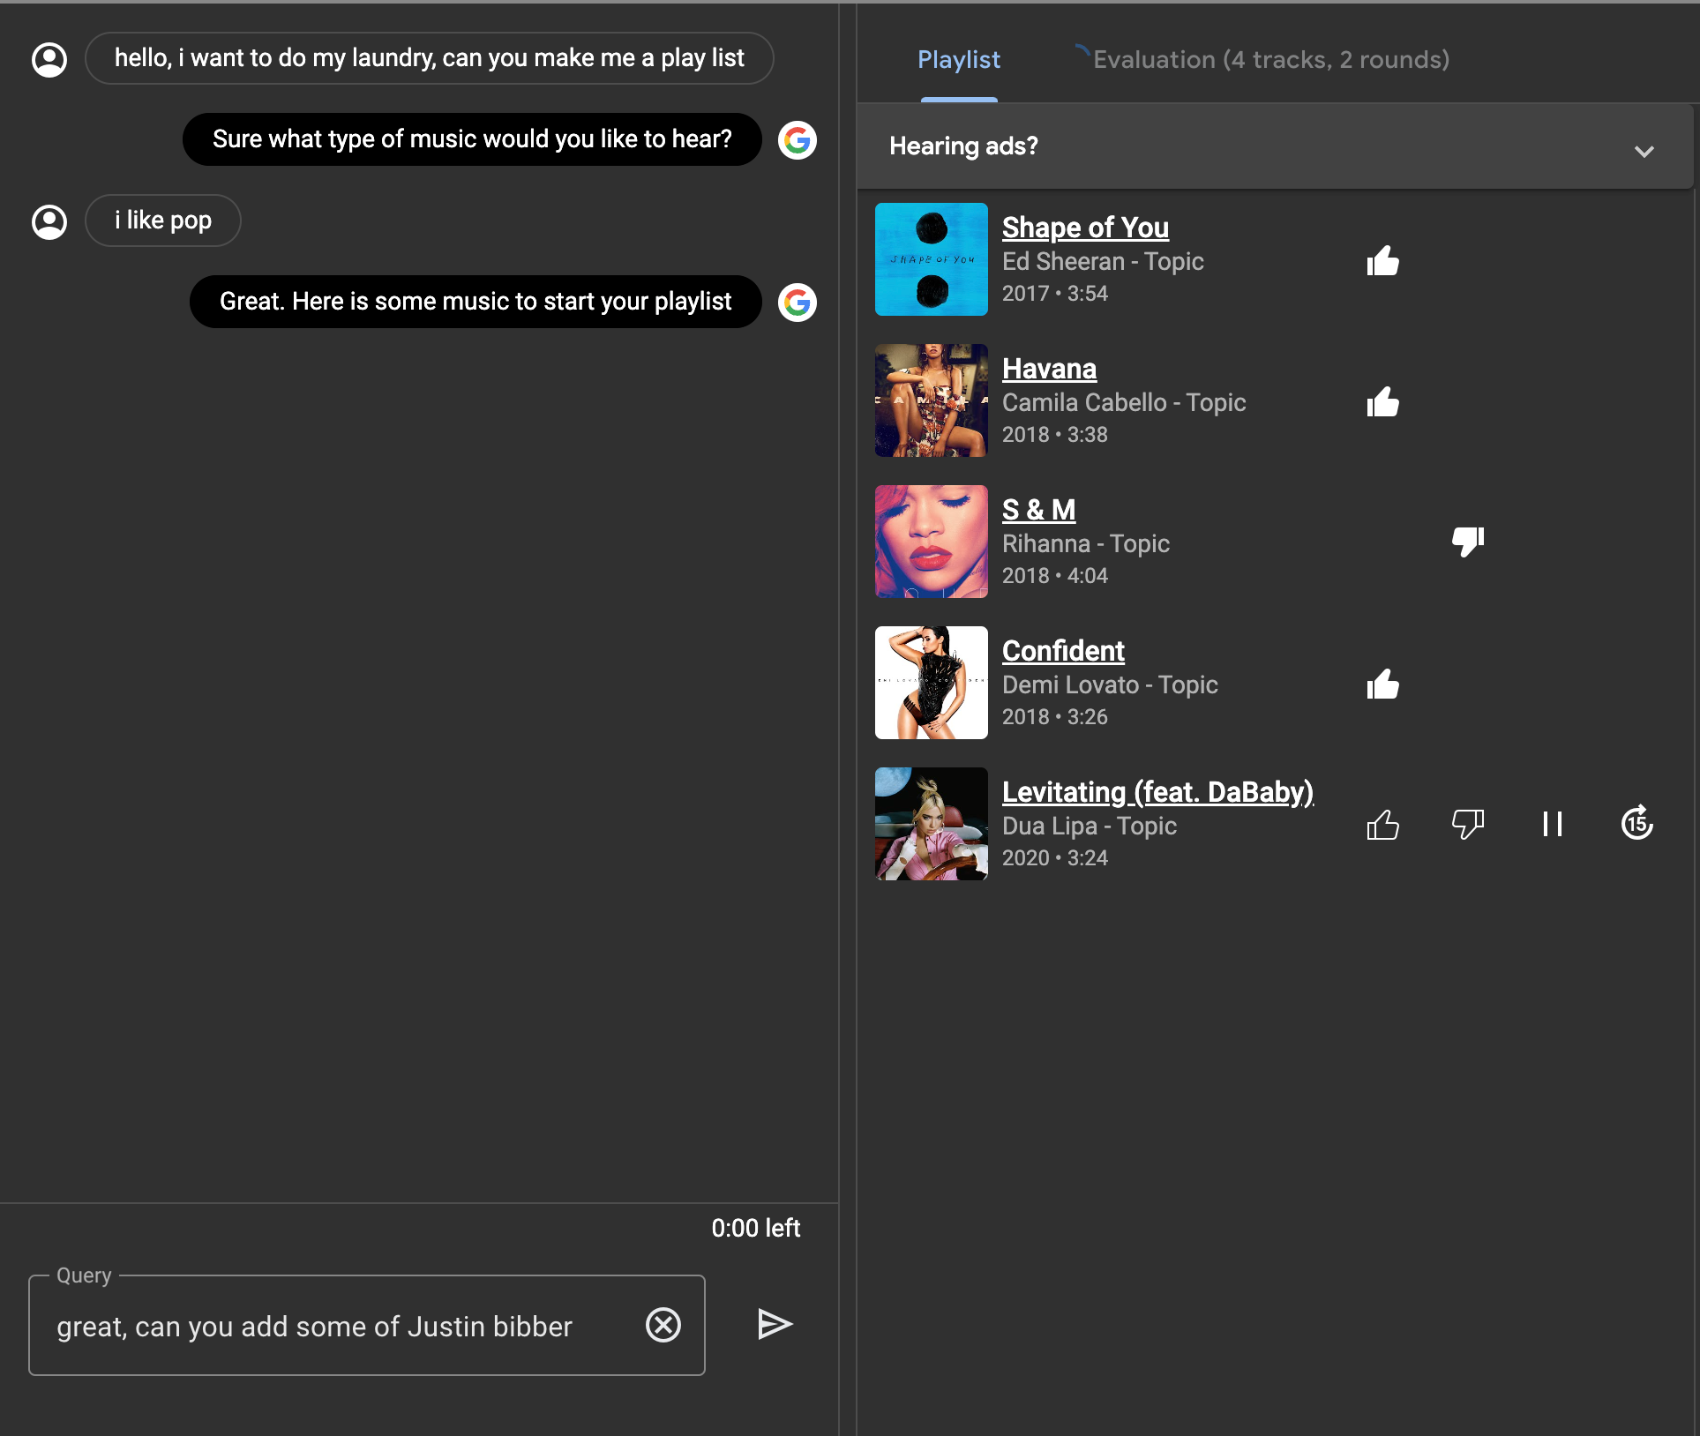Open the Havana song link
1700x1436 pixels.
[1049, 369]
